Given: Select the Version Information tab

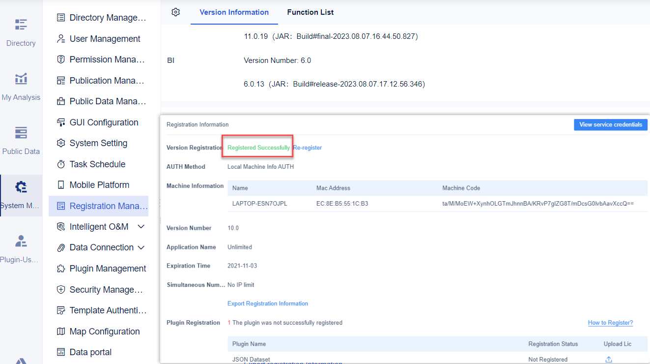Looking at the screenshot, I should 234,12.
